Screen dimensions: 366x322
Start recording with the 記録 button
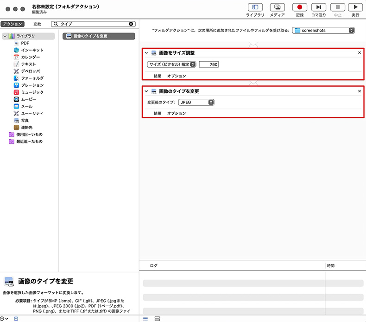pyautogui.click(x=300, y=7)
